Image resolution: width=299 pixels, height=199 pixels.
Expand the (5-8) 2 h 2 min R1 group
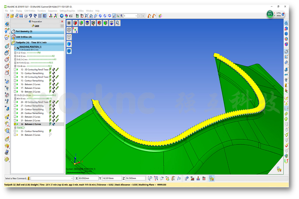pos(15,59)
